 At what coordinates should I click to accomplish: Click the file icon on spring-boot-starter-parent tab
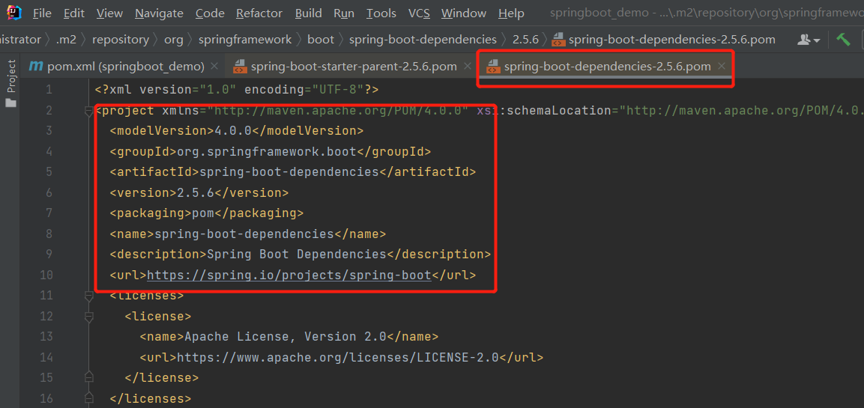click(x=240, y=67)
